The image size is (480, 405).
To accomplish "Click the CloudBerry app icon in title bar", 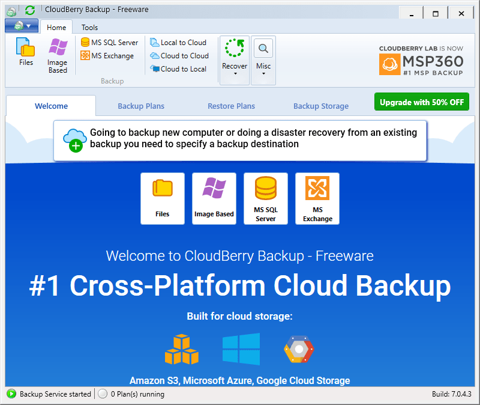I will coord(11,11).
